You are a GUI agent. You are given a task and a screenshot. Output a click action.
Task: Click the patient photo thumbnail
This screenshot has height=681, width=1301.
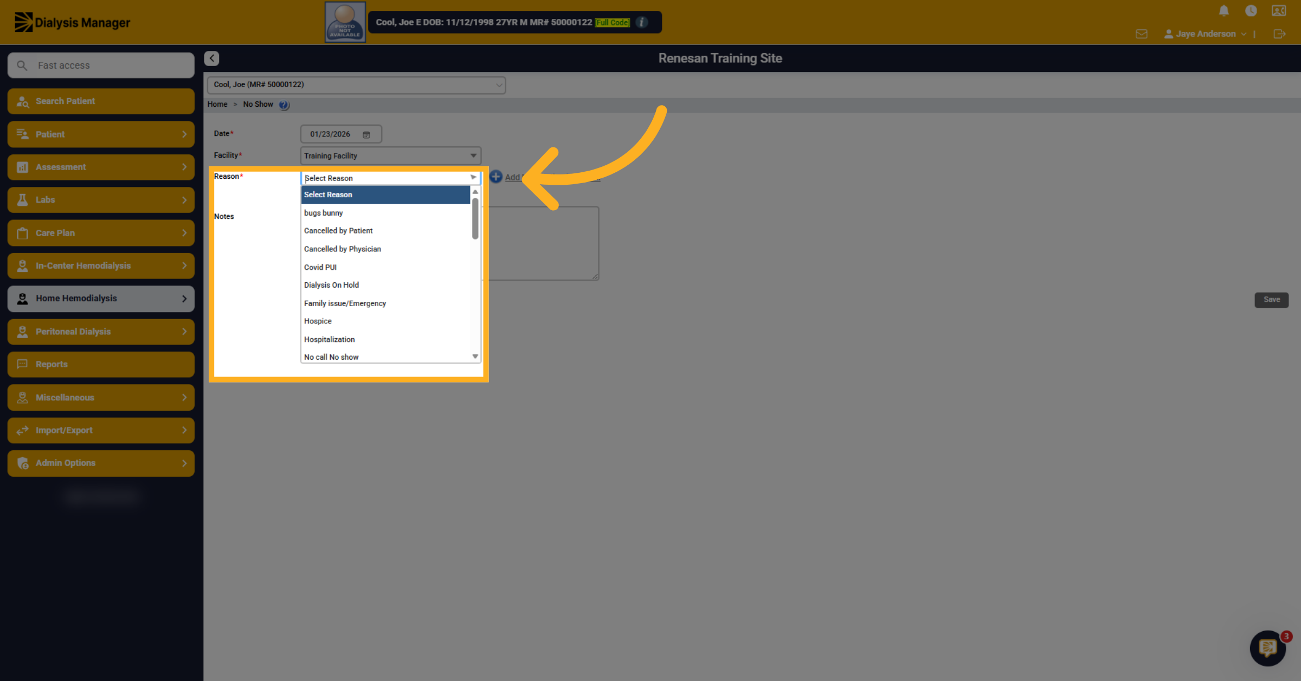(x=345, y=22)
